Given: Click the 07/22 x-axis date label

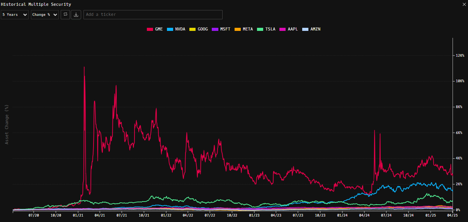Looking at the screenshot, I should [x=210, y=215].
